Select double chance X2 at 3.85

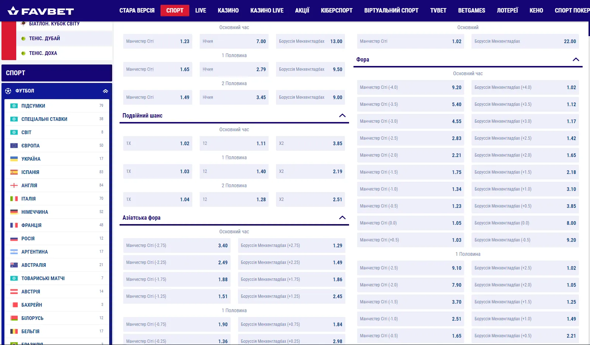pos(310,143)
